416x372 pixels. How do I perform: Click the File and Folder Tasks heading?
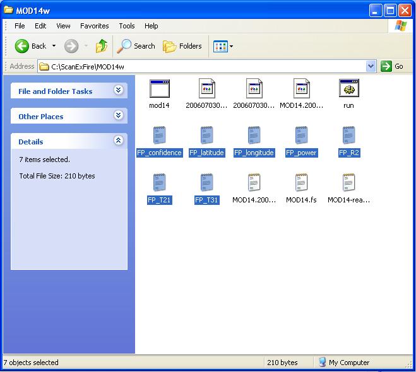(x=56, y=91)
